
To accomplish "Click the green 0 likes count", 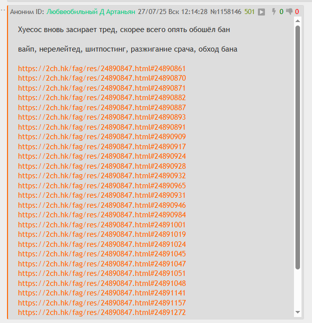I will click(281, 12).
